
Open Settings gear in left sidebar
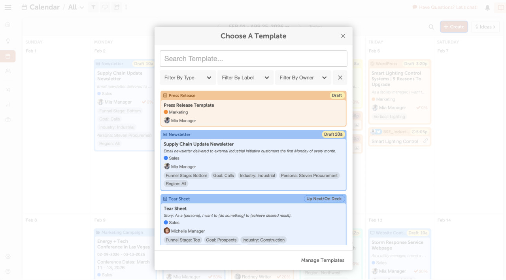8,257
